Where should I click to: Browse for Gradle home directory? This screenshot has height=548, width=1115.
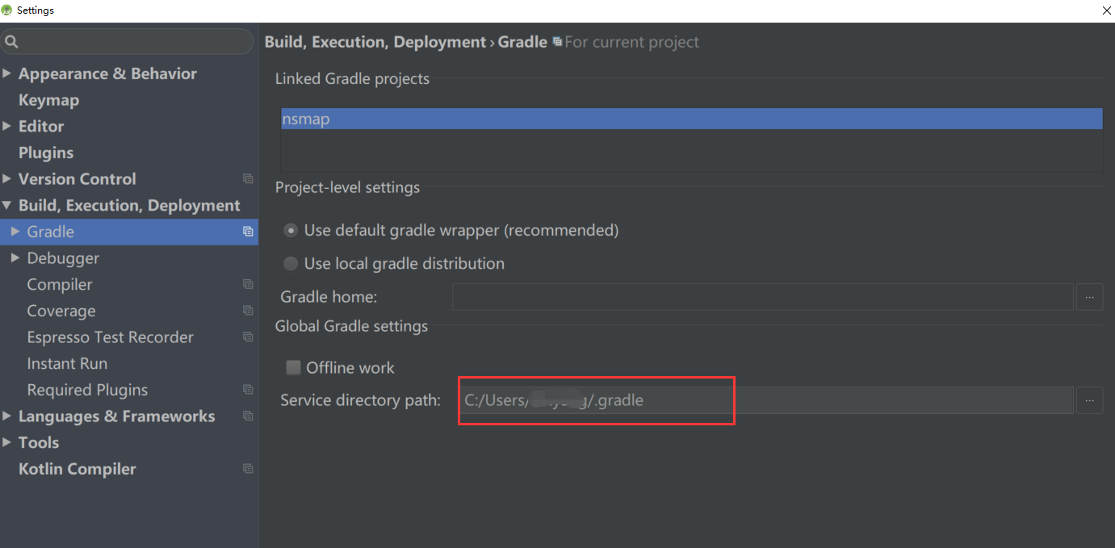[1089, 297]
